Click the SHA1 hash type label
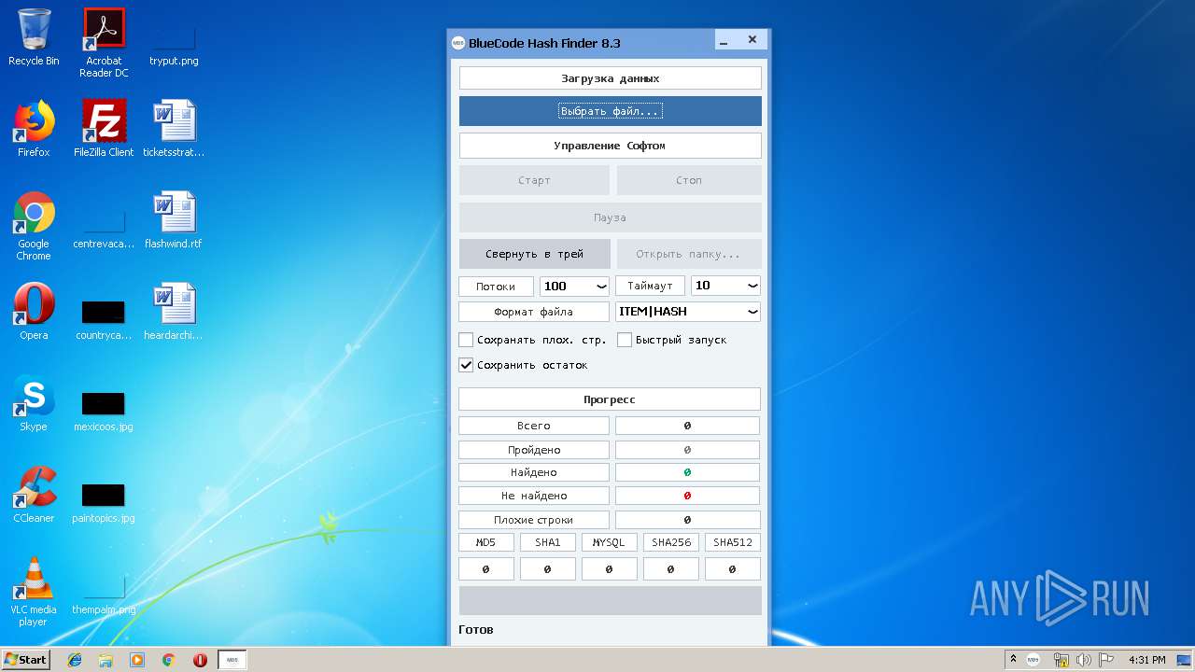Image resolution: width=1195 pixels, height=672 pixels. pos(548,542)
